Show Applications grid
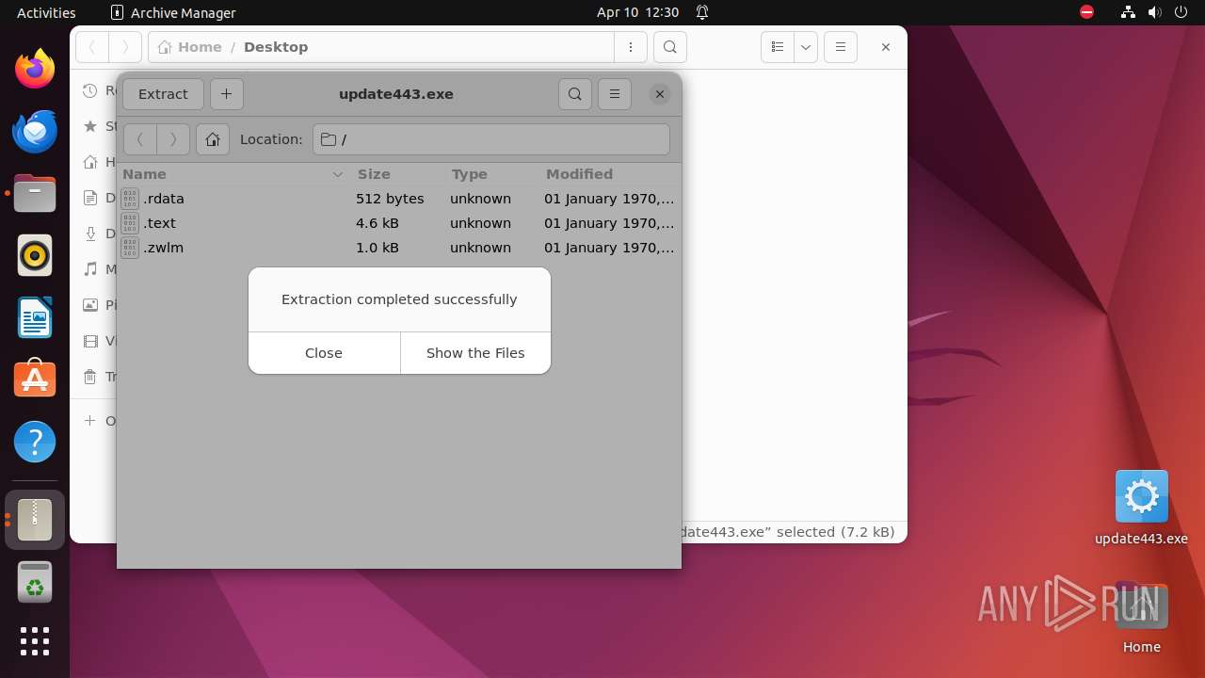Viewport: 1205px width, 678px height. (35, 641)
